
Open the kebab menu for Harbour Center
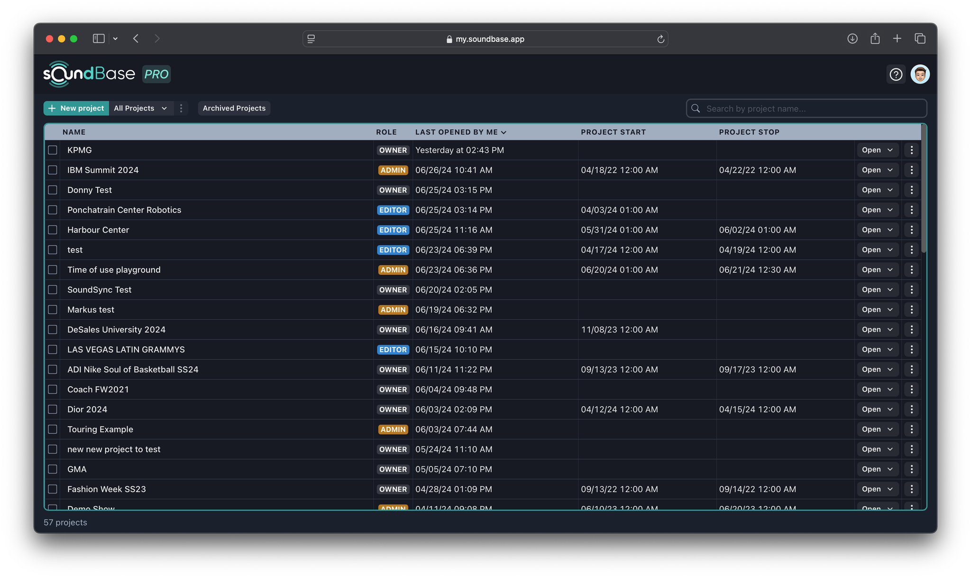tap(911, 230)
